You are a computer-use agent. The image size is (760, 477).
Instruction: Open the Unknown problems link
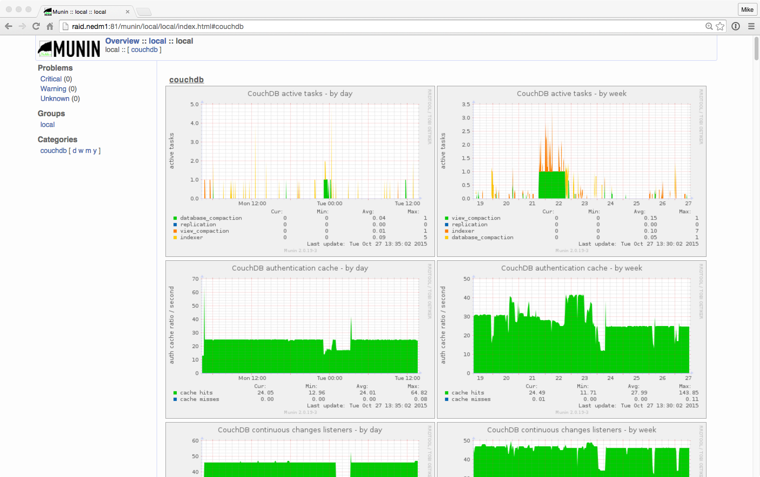pos(55,99)
